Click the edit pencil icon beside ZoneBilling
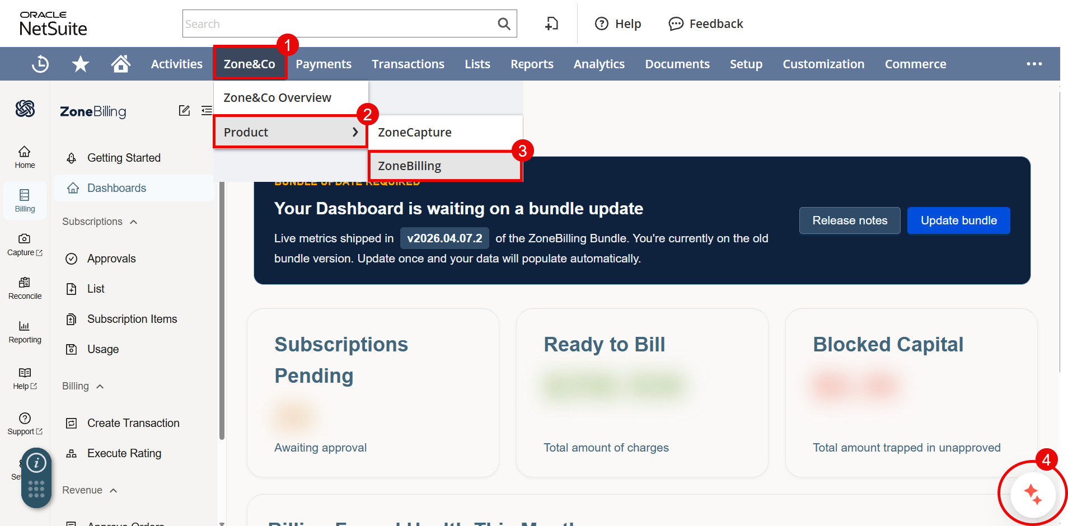This screenshot has width=1068, height=526. pos(184,111)
